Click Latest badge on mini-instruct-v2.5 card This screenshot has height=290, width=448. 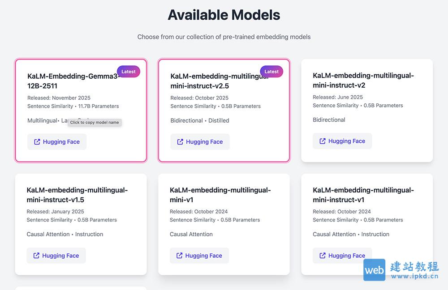(271, 72)
